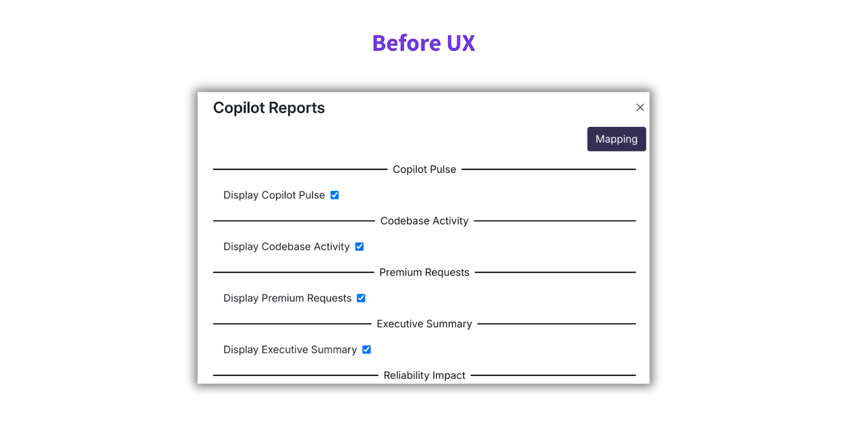The width and height of the screenshot is (847, 423).
Task: Click the "Display Copilot Pulse" label text
Action: 274,195
